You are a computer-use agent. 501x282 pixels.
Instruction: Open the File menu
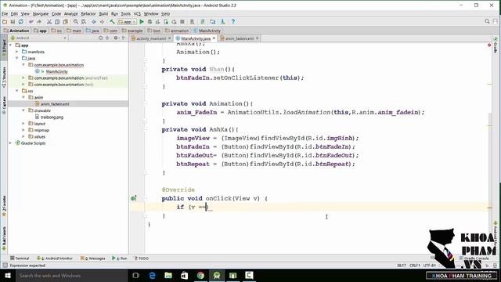tap(5, 14)
